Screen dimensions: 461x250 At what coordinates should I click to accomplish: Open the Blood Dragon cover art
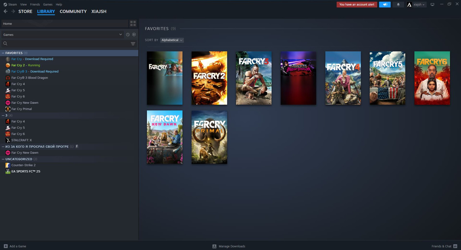[298, 78]
